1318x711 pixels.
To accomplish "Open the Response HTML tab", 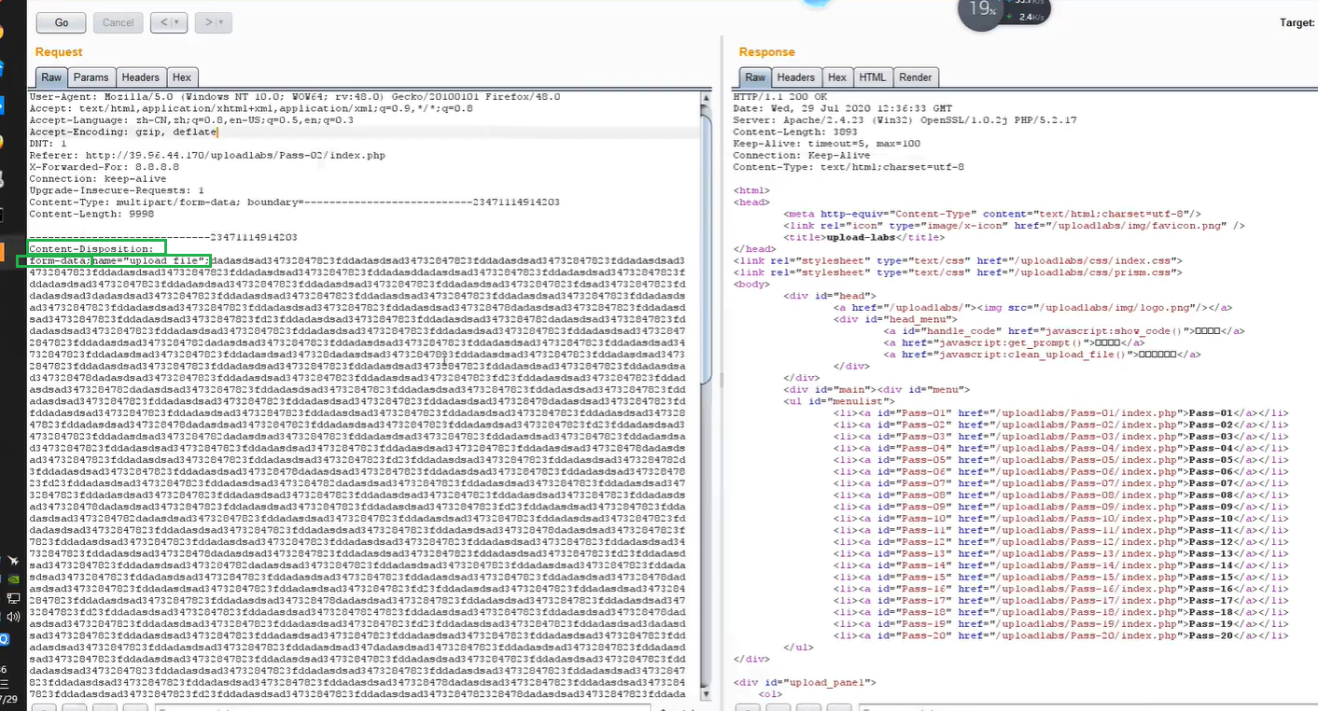I will [x=873, y=77].
